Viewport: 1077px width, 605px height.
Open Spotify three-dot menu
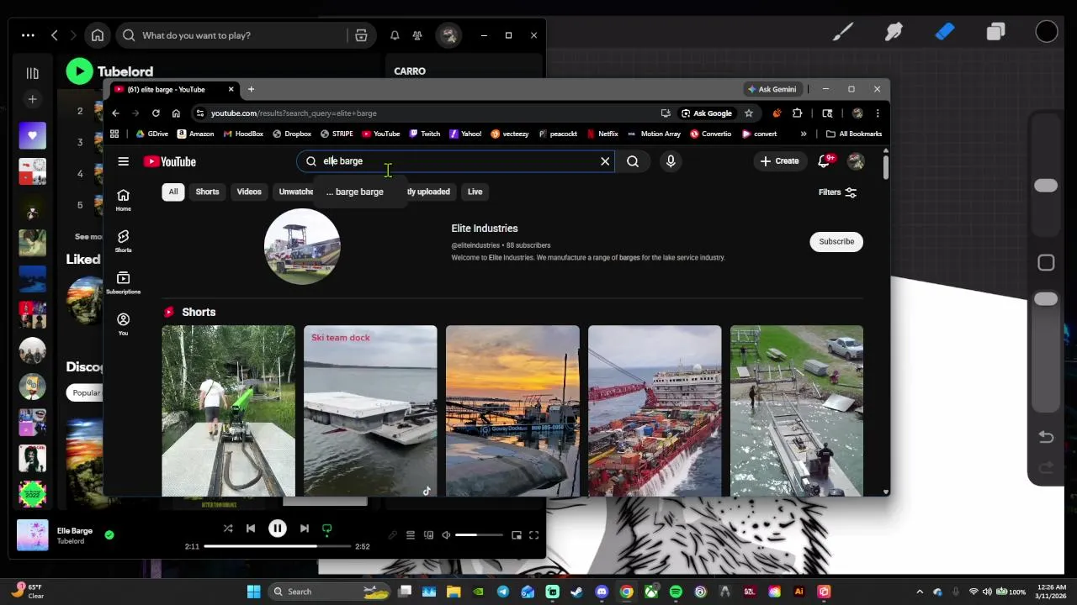(28, 35)
